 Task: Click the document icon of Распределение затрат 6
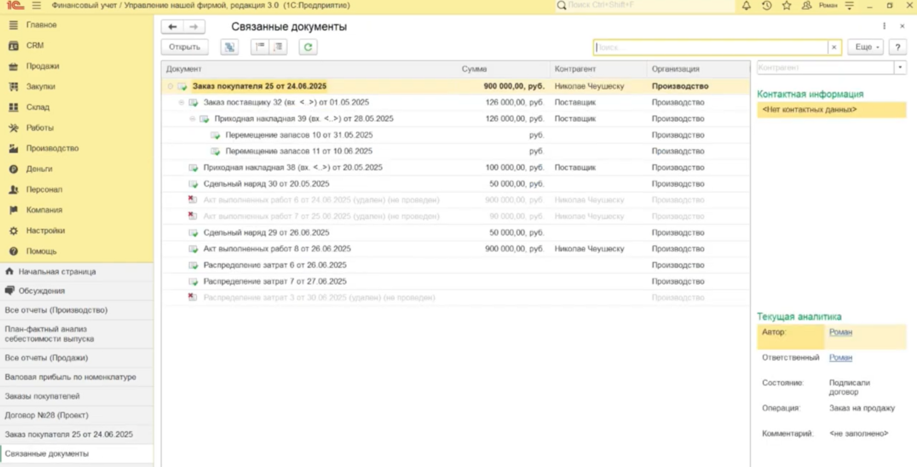tap(193, 265)
